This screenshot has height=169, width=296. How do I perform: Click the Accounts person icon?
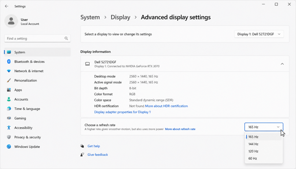click(9, 99)
